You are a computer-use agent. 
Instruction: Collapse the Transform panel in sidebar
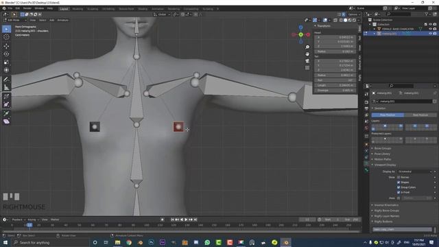(323, 26)
